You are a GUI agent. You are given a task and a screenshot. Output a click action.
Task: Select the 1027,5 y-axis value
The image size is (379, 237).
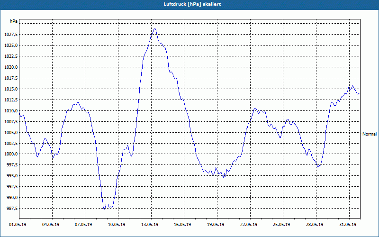tap(11, 35)
